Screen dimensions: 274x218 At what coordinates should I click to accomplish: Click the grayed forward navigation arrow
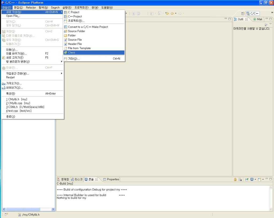[x=180, y=13]
